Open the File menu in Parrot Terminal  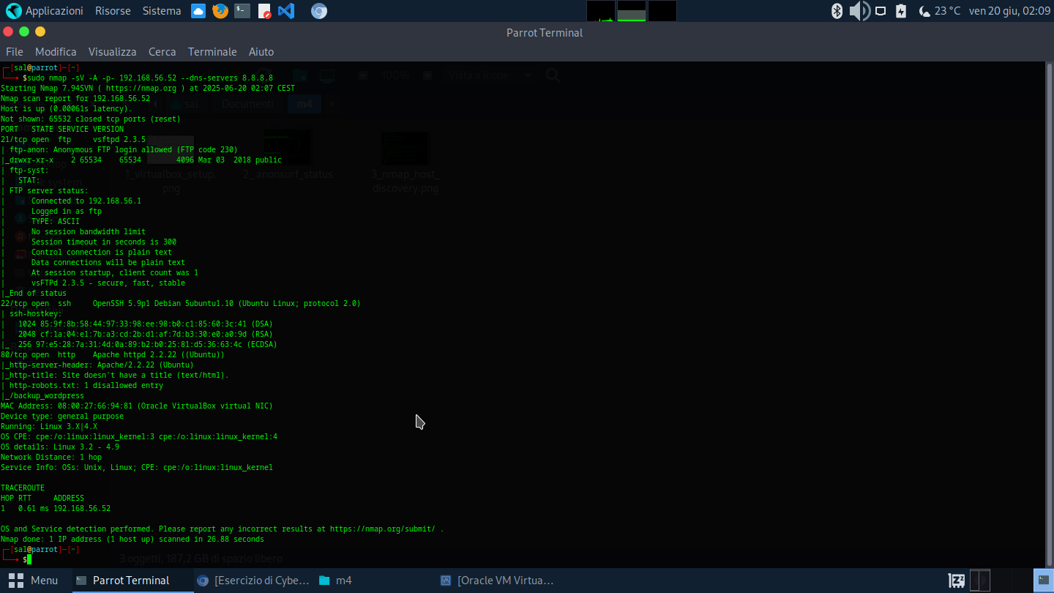pyautogui.click(x=15, y=51)
